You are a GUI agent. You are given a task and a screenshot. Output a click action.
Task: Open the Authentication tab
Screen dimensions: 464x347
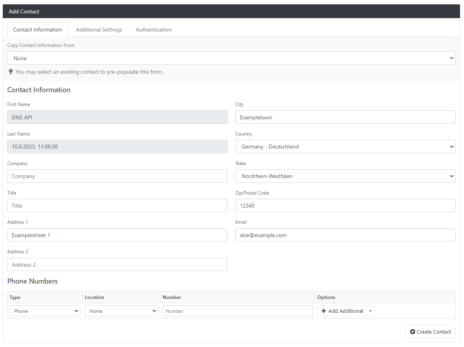[153, 30]
